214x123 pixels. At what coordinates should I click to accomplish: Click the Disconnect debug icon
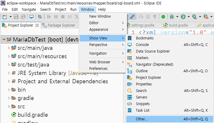tap(70, 17)
